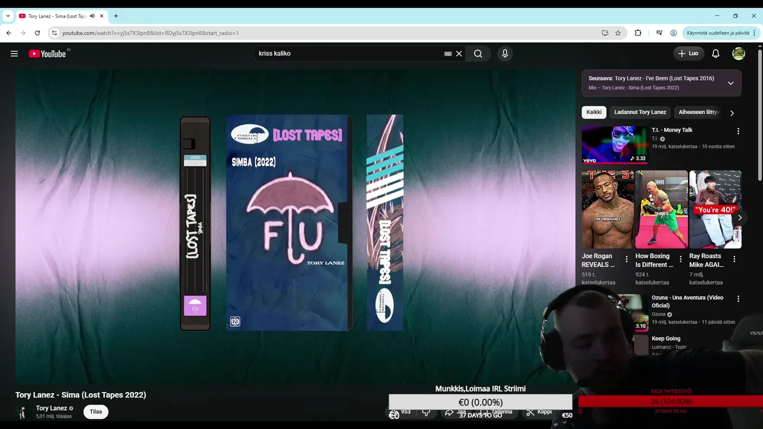Show next shorts with the arrow button
The height and width of the screenshot is (429, 763).
pos(740,217)
